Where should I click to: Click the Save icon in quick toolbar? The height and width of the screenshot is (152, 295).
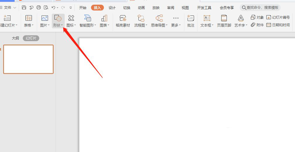pos(24,8)
